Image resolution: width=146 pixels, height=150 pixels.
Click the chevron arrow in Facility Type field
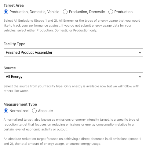tap(140, 53)
